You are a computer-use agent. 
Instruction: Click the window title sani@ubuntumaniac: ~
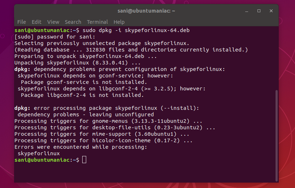pyautogui.click(x=146, y=11)
